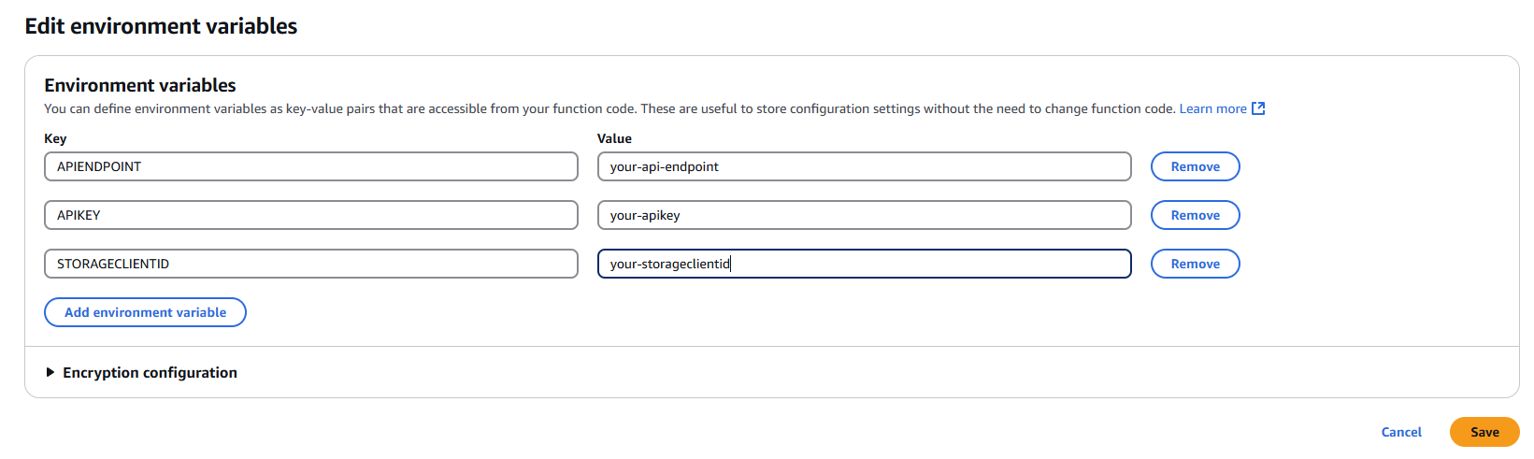Image resolution: width=1534 pixels, height=459 pixels.
Task: Follow the Learn more link
Action: (x=1212, y=108)
